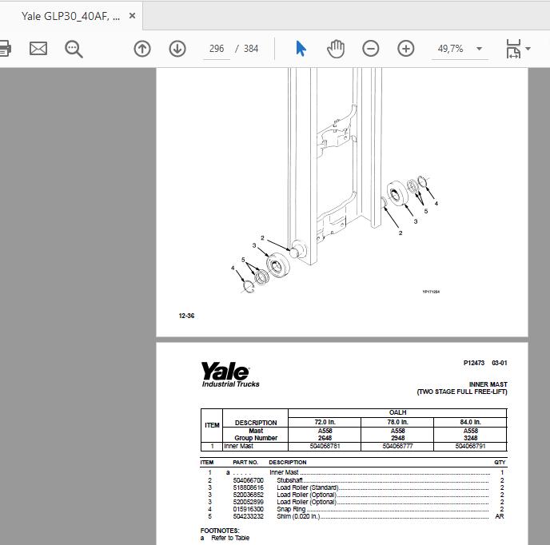Click the FOOTNOTES label
Viewport: 550px width, 545px height.
tap(220, 531)
